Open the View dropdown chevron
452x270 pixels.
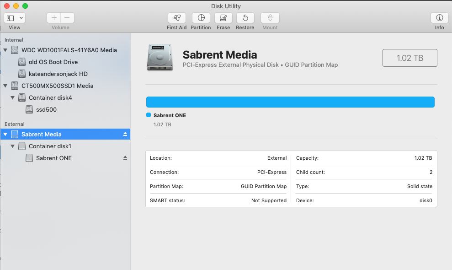coord(21,18)
